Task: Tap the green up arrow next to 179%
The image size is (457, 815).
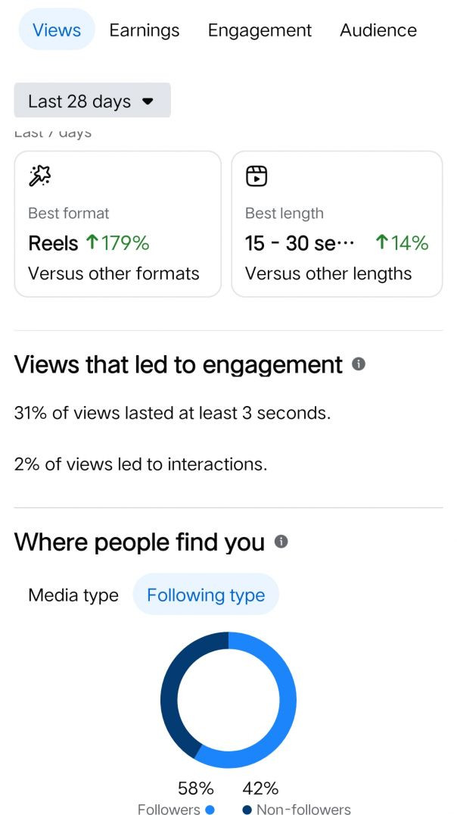Action: (x=92, y=243)
